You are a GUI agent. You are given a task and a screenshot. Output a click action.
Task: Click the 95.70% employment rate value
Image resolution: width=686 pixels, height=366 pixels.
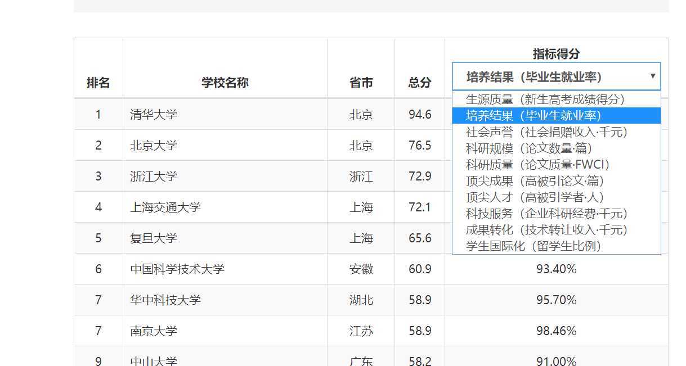[x=557, y=300]
